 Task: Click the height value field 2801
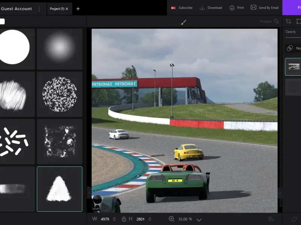coord(140,219)
